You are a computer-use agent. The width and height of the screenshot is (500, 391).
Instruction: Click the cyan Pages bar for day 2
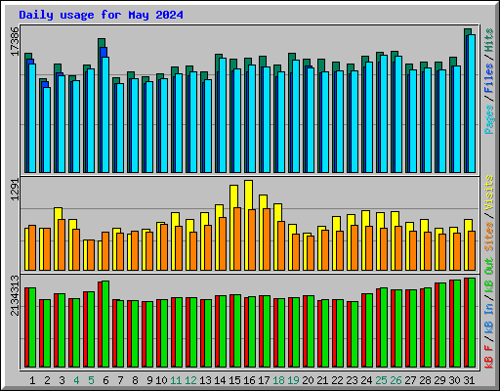click(x=47, y=130)
